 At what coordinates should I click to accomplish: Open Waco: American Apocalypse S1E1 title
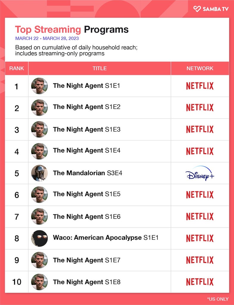click(105, 238)
